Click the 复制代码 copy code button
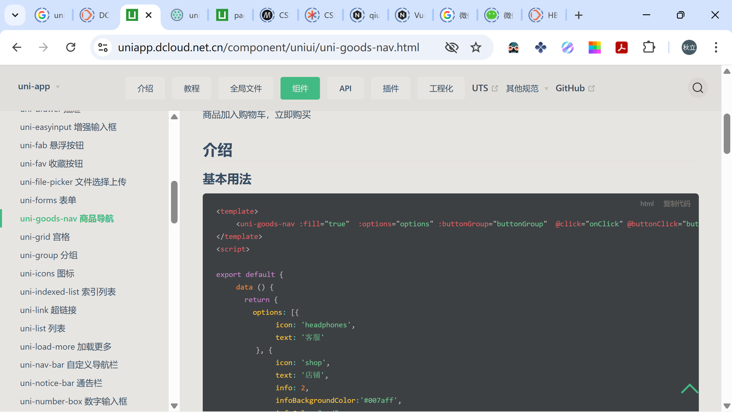This screenshot has width=732, height=412. coord(677,204)
